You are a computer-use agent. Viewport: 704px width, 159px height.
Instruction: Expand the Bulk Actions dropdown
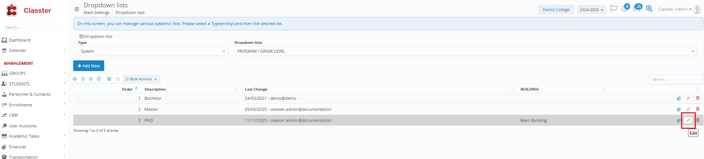pyautogui.click(x=141, y=79)
